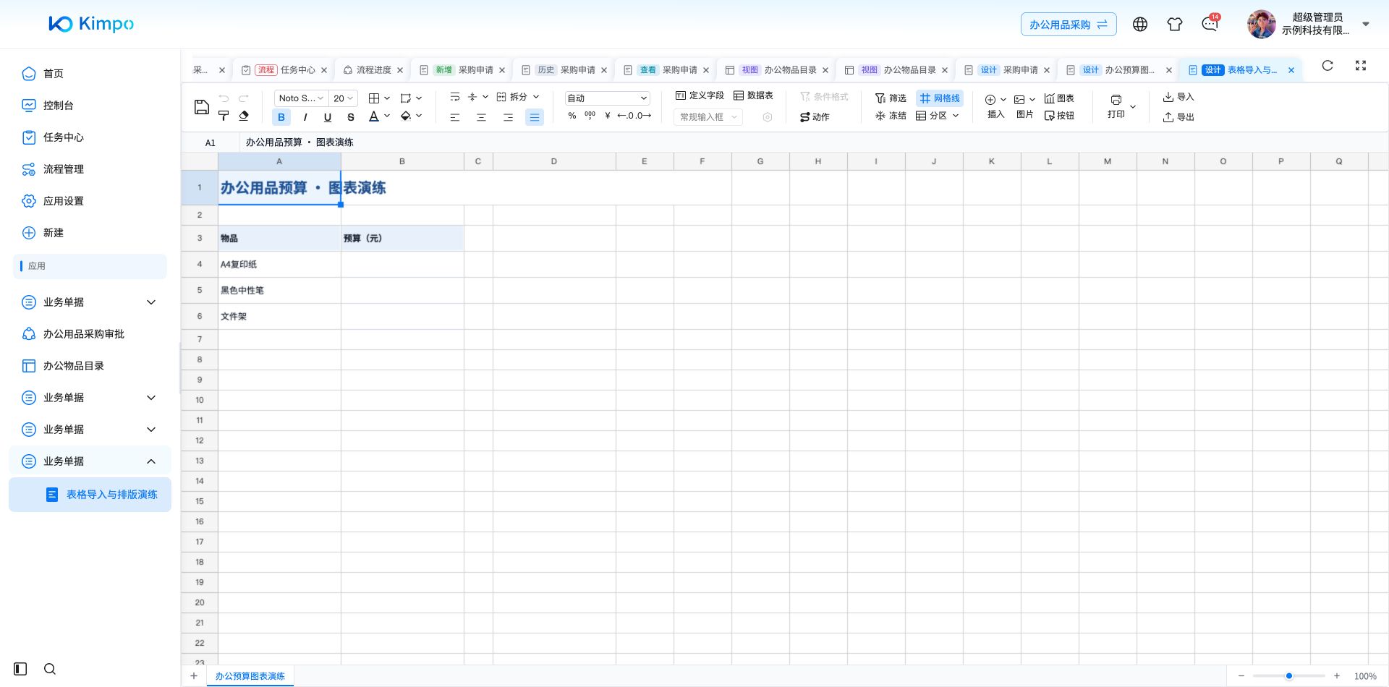Viewport: 1389px width, 687px height.
Task: Toggle the 网格线 gridlines button
Action: 940,98
